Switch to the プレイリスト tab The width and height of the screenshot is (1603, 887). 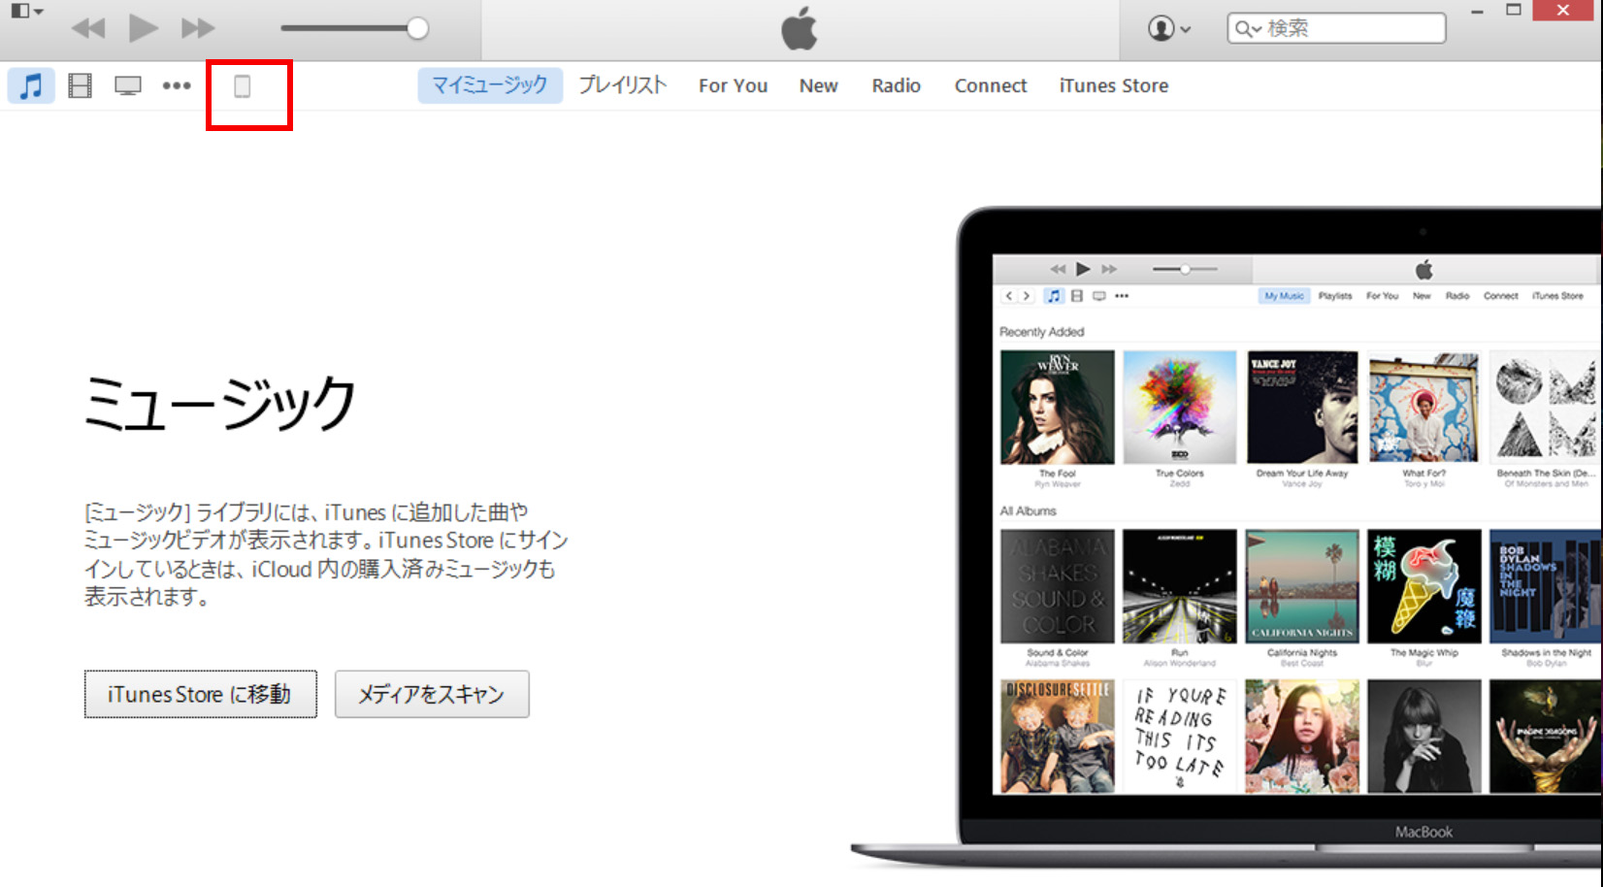pyautogui.click(x=623, y=85)
